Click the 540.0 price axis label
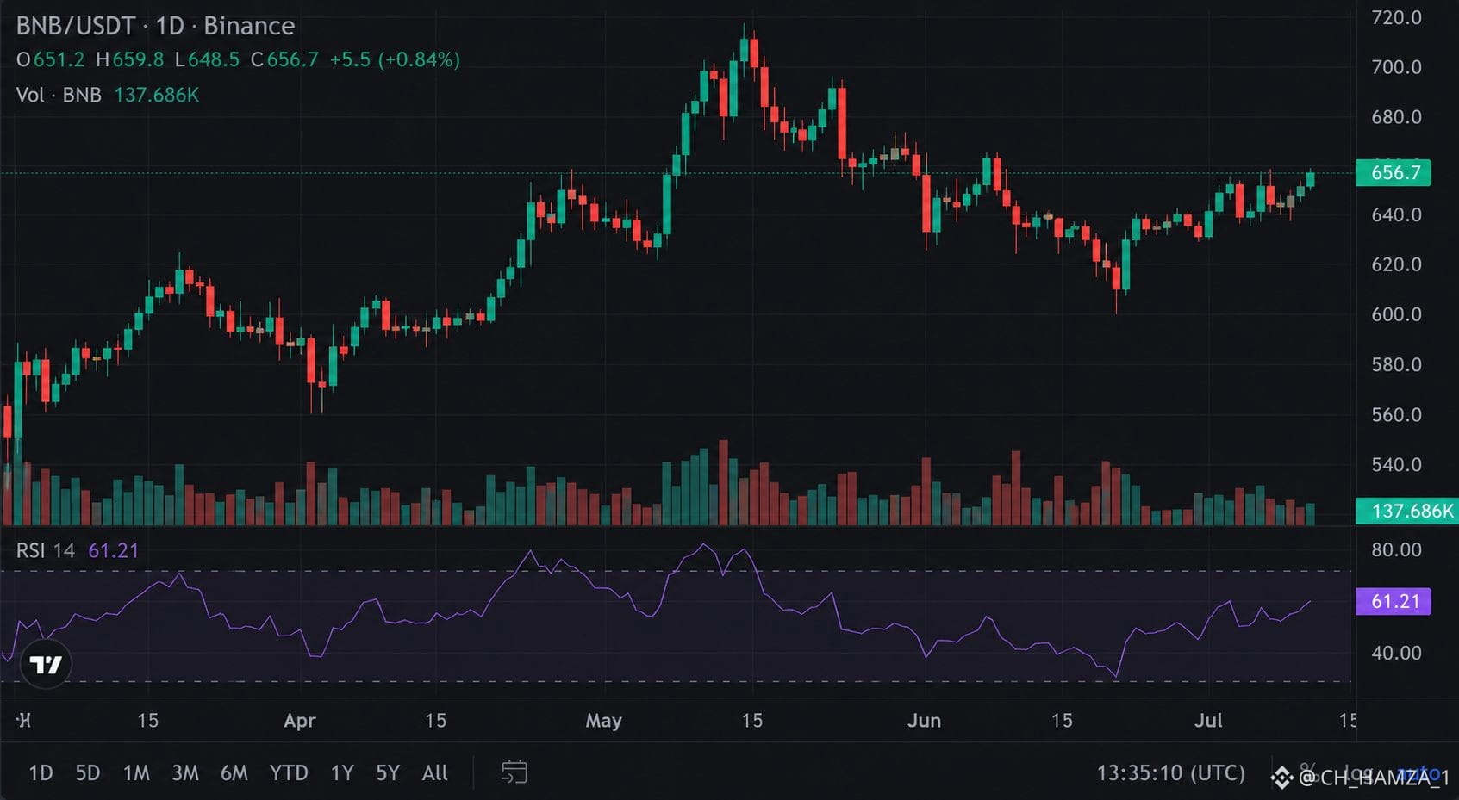 tap(1396, 465)
